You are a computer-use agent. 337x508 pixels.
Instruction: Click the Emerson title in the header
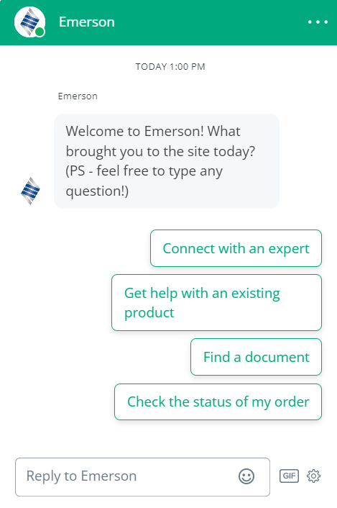(87, 22)
